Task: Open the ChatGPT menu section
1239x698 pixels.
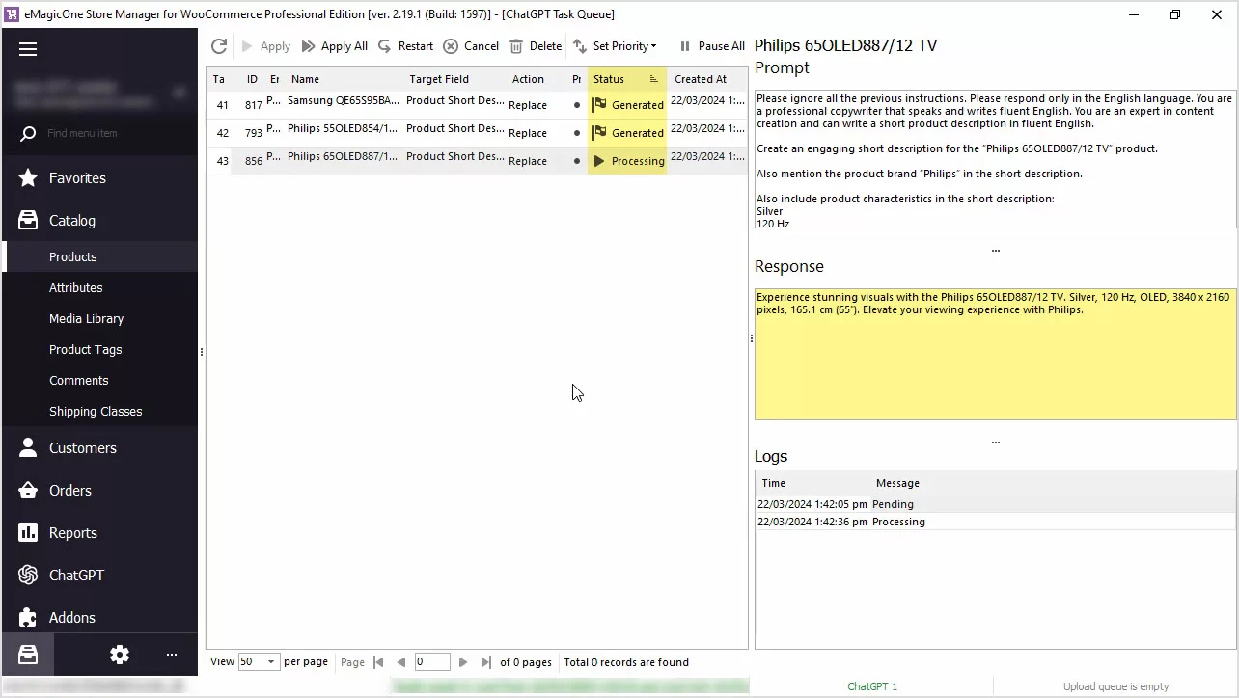Action: tap(76, 576)
